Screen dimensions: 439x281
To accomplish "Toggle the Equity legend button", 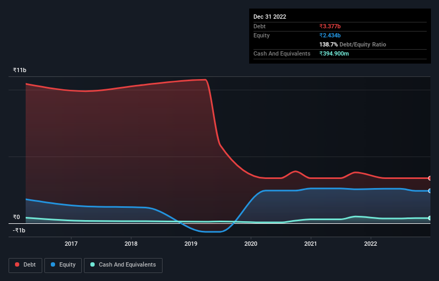I will (x=63, y=265).
